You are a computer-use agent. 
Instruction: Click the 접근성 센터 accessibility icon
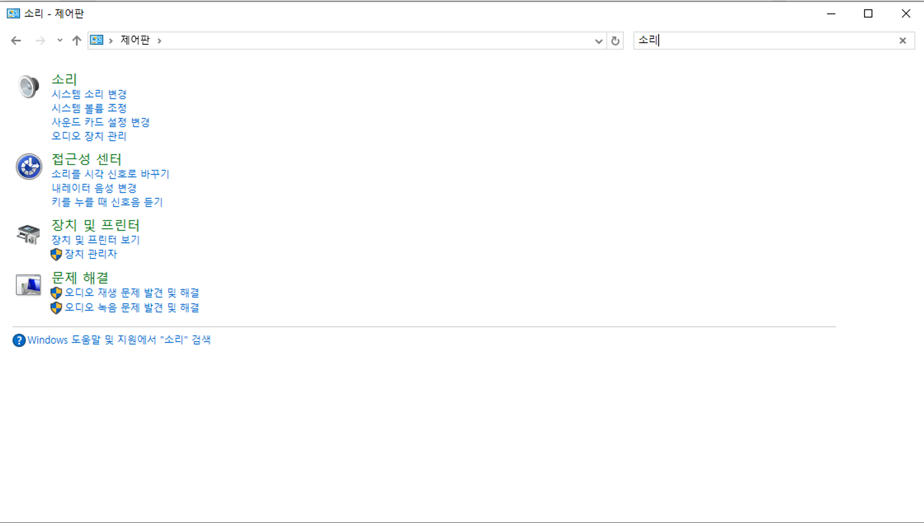point(29,166)
